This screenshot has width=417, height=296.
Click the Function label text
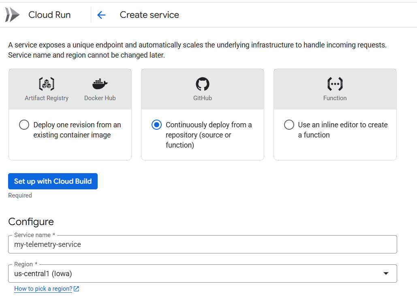335,98
